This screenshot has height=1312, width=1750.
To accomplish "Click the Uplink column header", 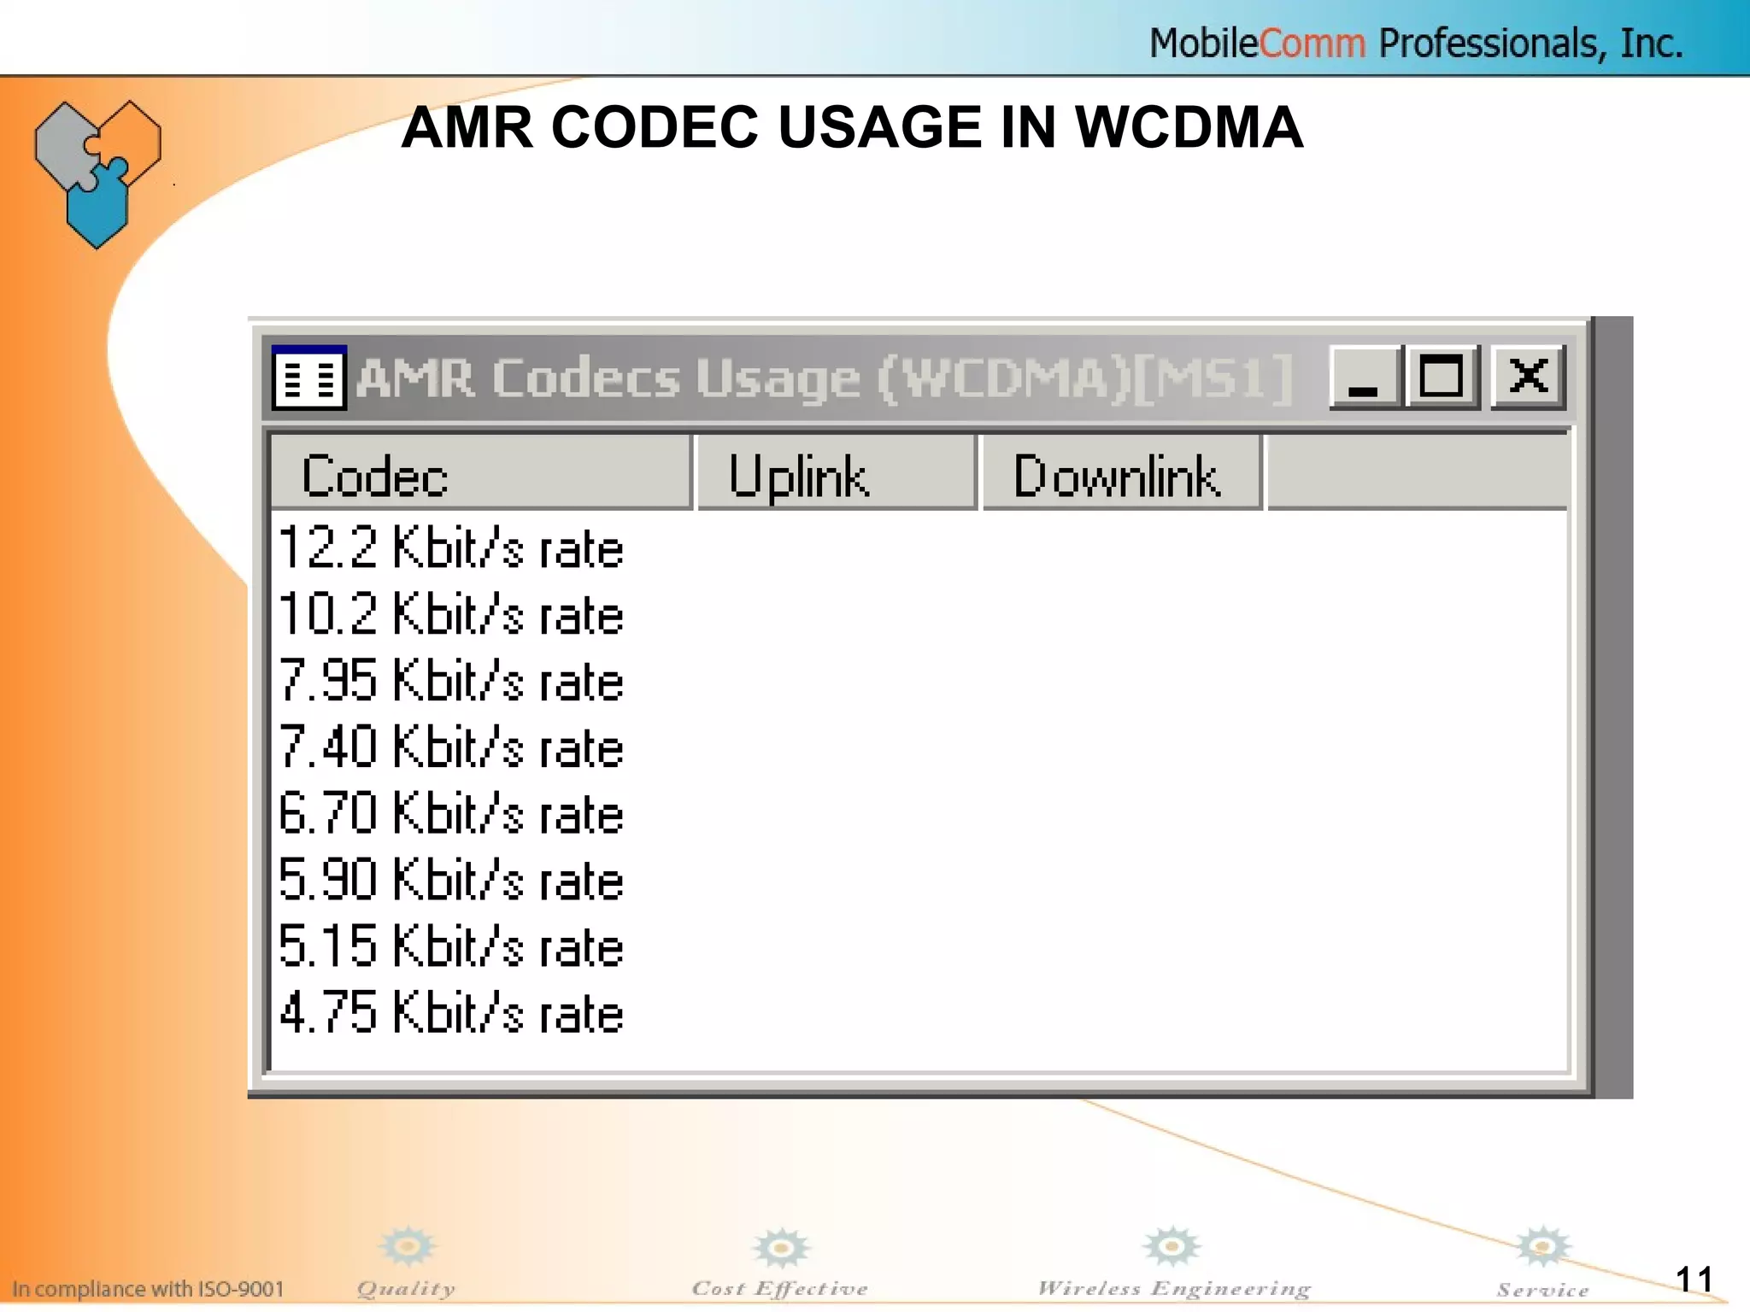I will (837, 473).
